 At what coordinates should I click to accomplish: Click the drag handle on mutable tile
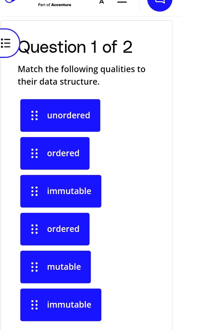(35, 267)
